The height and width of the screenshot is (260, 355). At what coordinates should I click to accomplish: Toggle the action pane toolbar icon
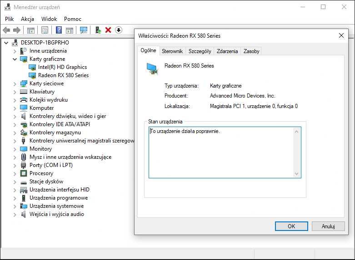pos(70,30)
